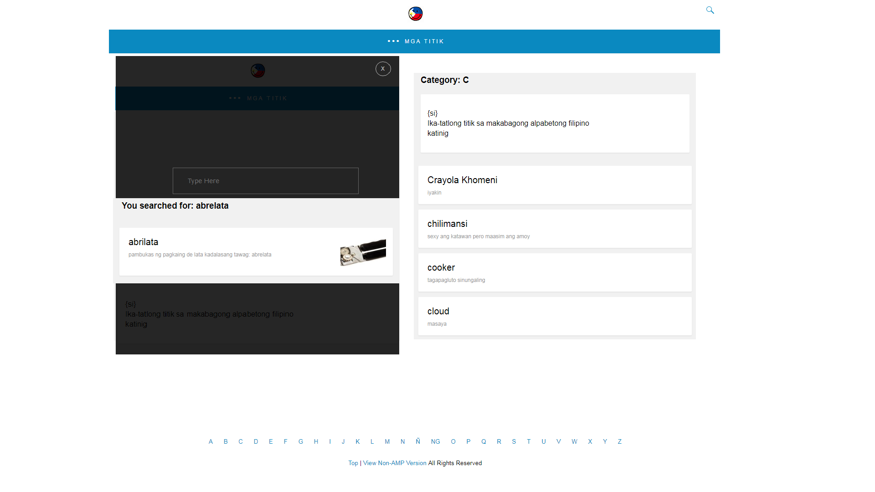Open the chilimansi entry
The image size is (875, 492).
pyautogui.click(x=447, y=224)
